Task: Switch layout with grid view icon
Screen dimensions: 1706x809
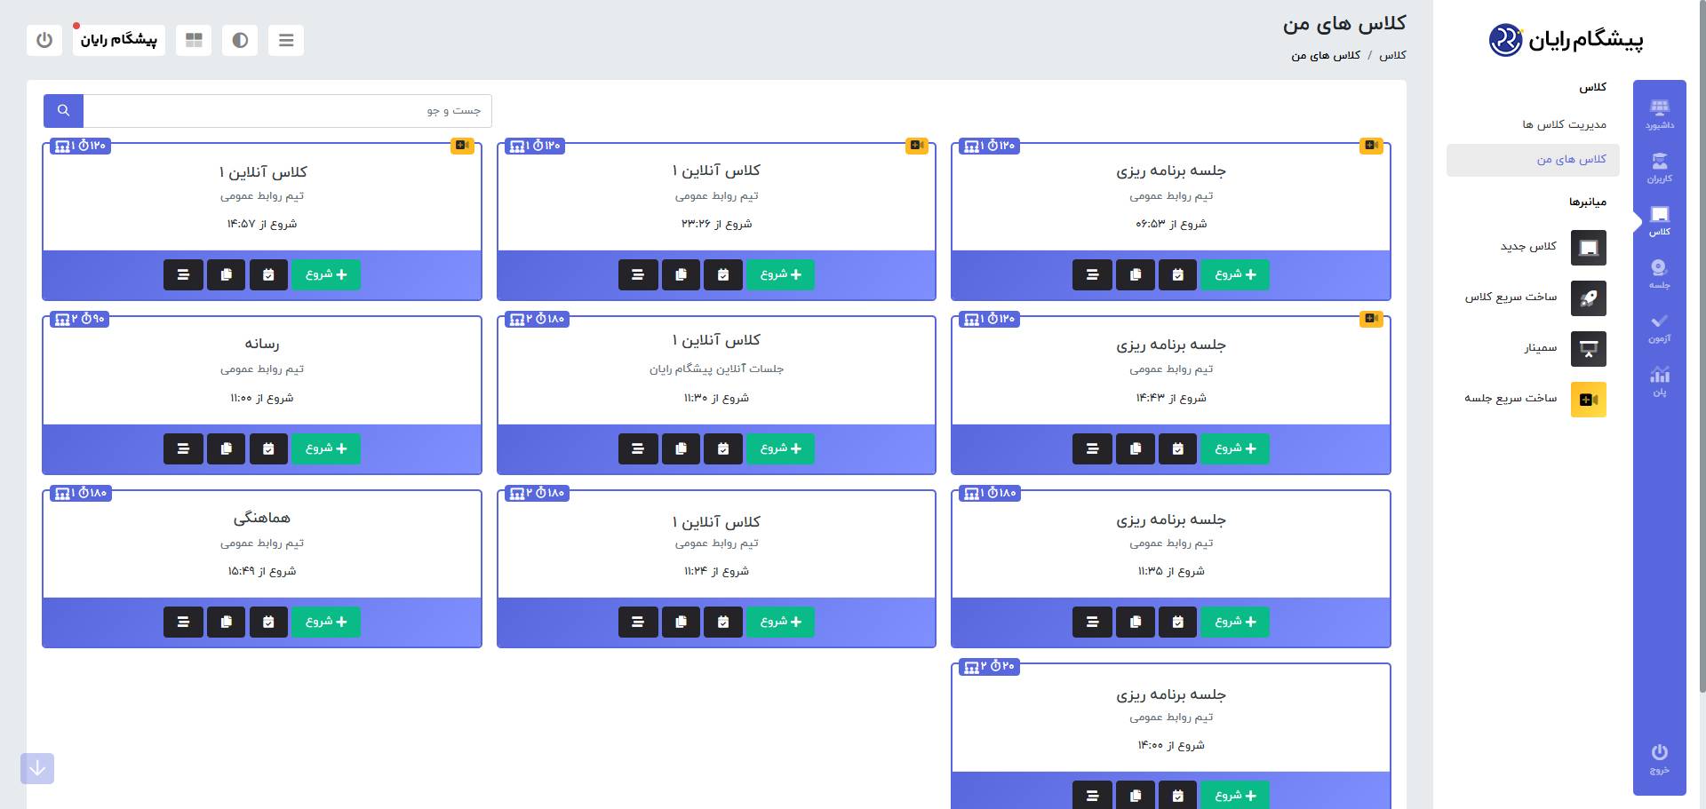Action: pos(194,40)
